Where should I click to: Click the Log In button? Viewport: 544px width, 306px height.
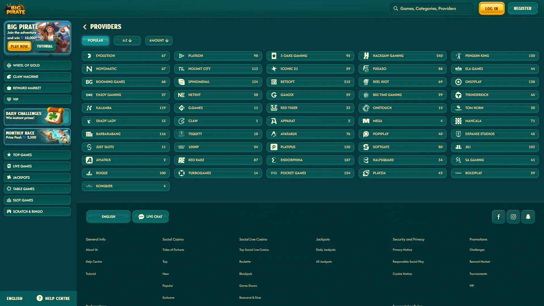click(492, 8)
